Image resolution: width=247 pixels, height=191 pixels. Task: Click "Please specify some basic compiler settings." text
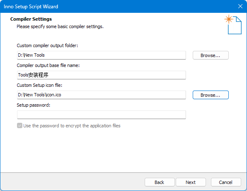[x=60, y=26]
